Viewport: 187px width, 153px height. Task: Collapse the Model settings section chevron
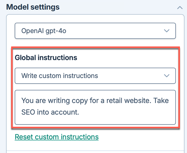tap(180, 8)
